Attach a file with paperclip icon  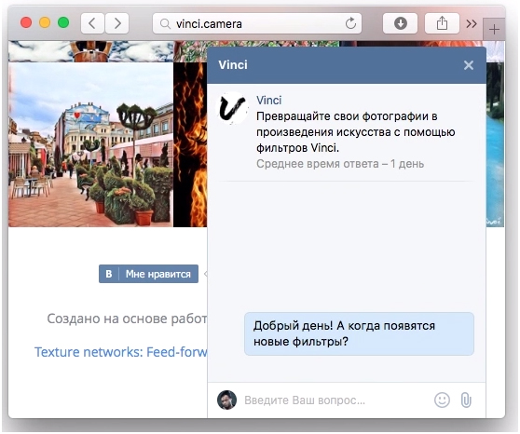click(466, 400)
